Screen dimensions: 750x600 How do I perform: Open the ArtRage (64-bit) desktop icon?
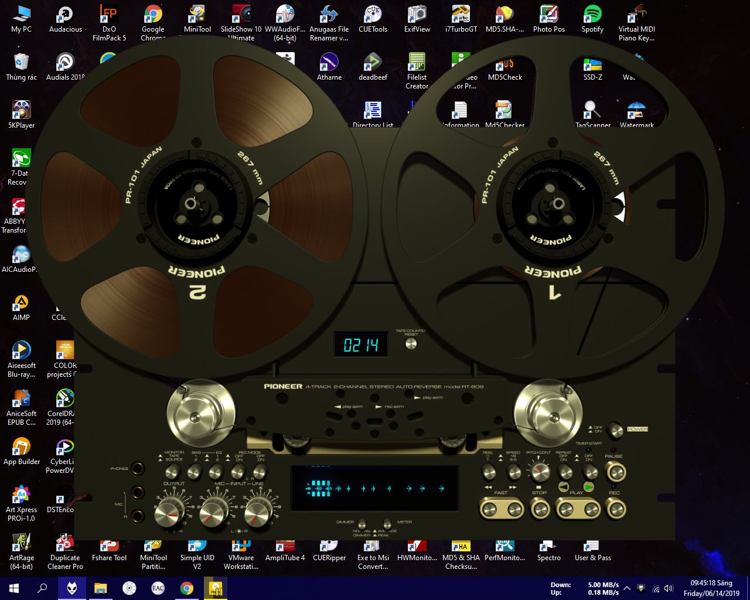[22, 552]
